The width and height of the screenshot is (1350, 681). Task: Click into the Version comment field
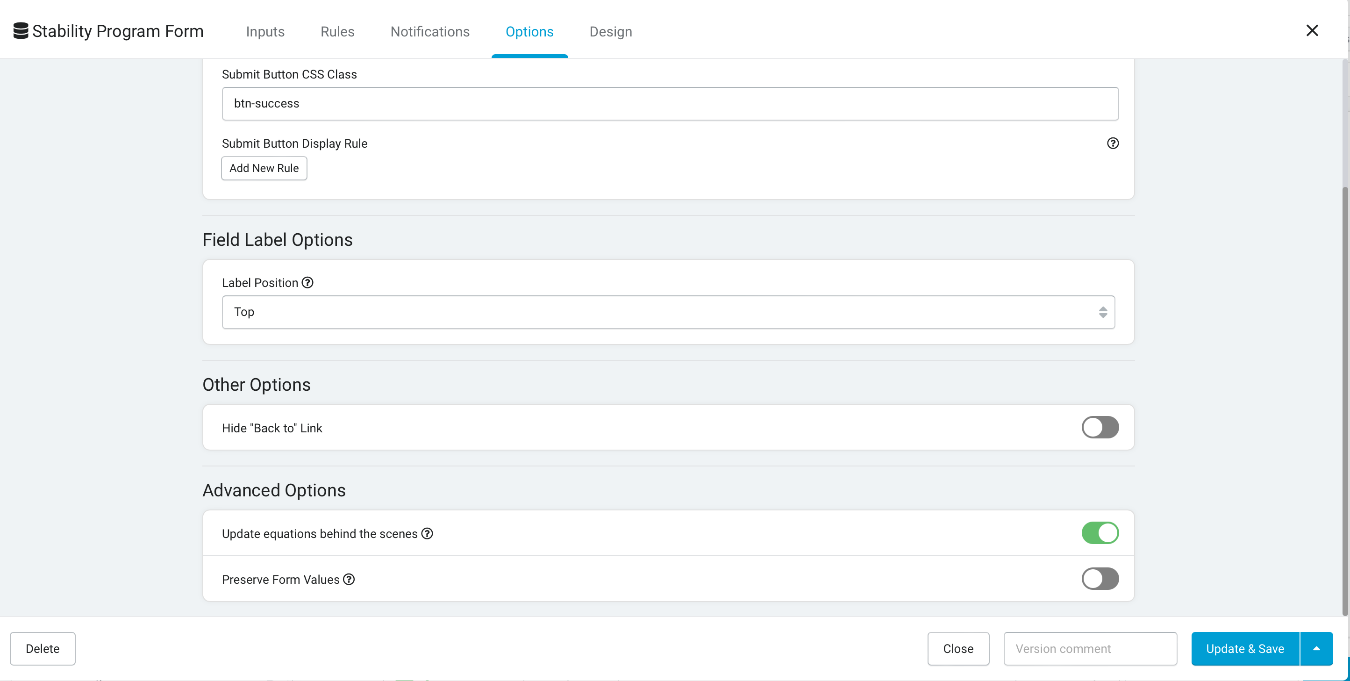tap(1090, 648)
